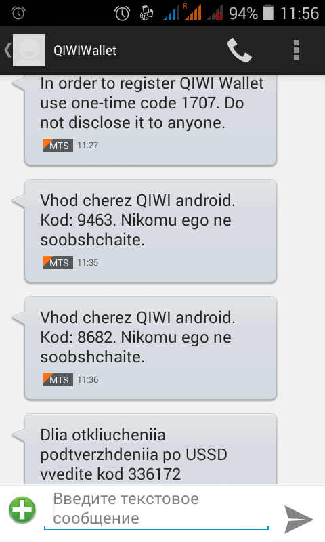Tap the blue SIM signal indicator
The image size is (325, 542).
(x=172, y=13)
